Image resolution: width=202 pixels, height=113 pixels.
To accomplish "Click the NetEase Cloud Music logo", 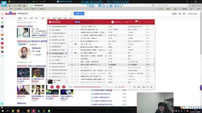I will click(x=55, y=22).
